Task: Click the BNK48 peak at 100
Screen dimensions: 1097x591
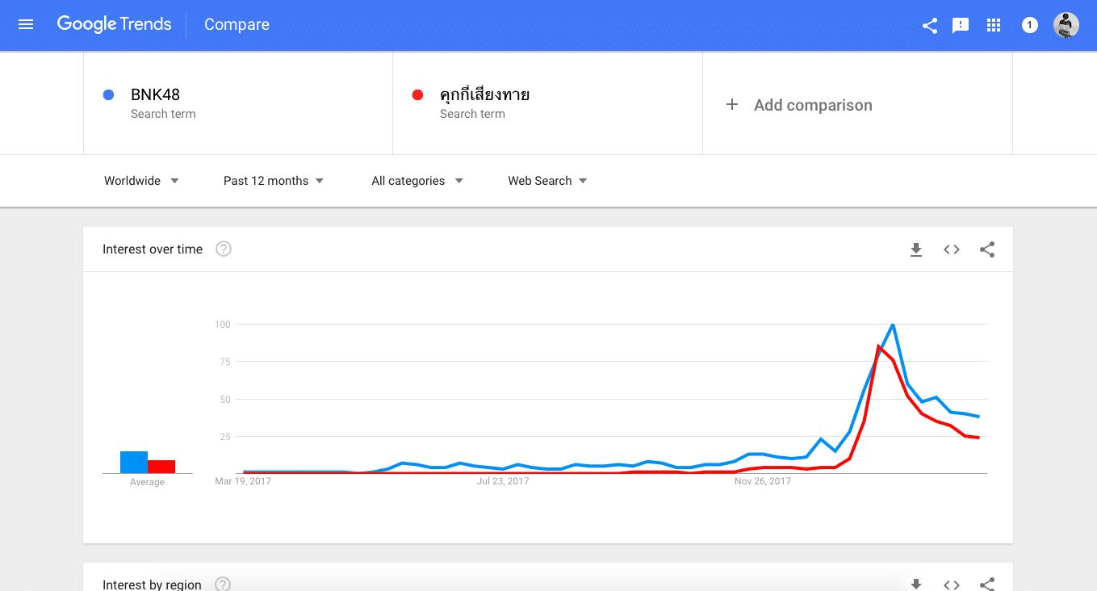Action: pyautogui.click(x=892, y=325)
